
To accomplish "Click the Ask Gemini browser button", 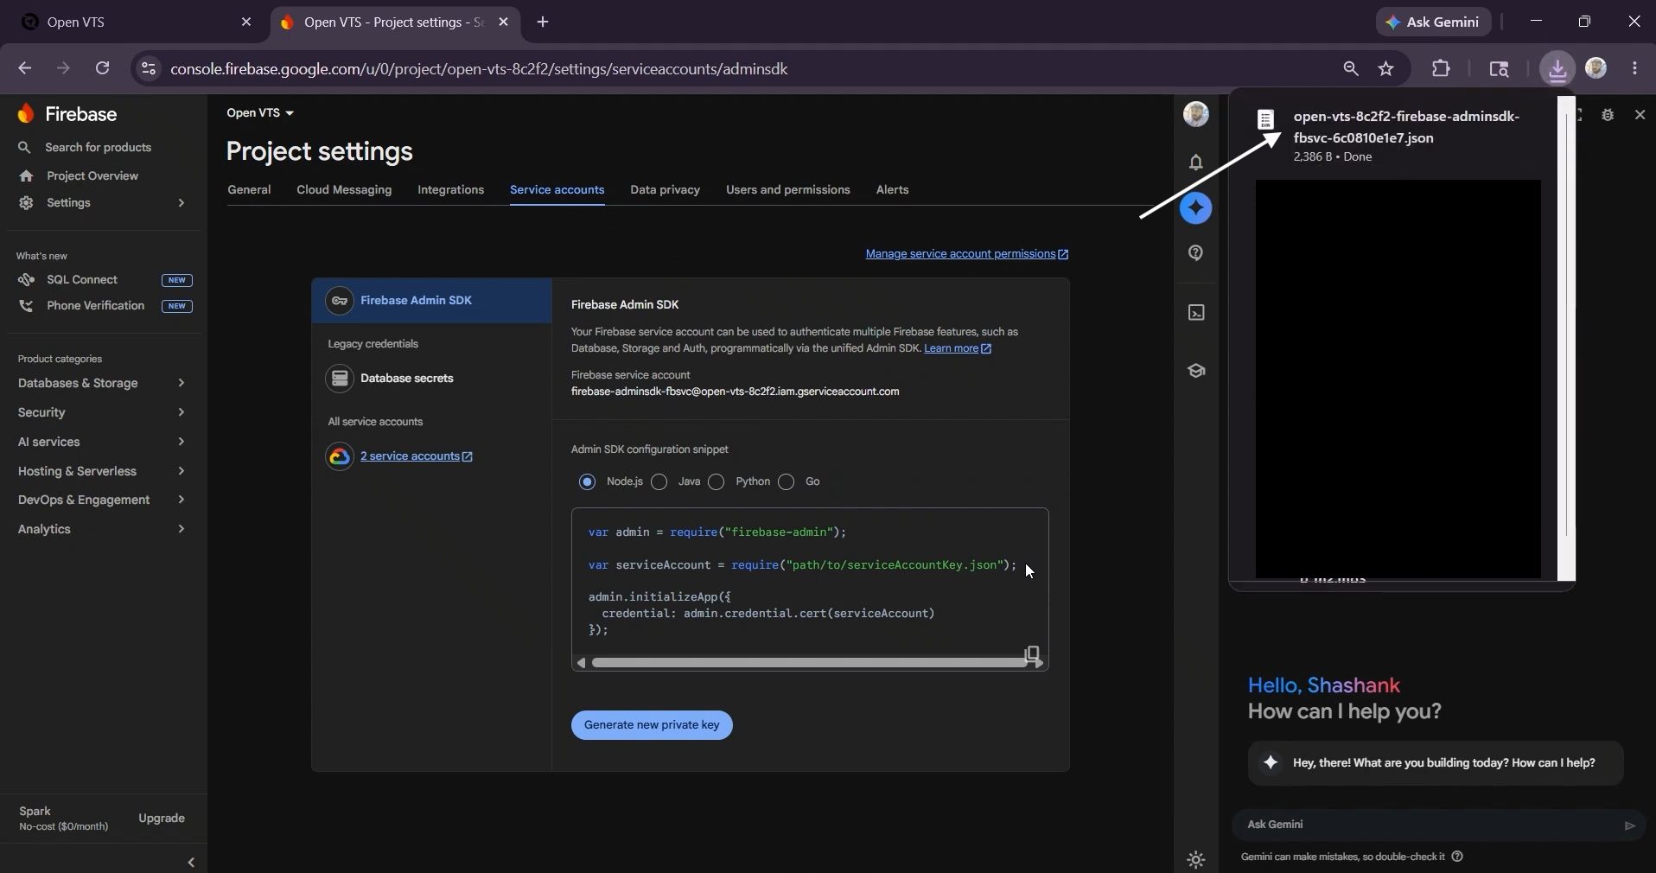I will click(x=1436, y=22).
